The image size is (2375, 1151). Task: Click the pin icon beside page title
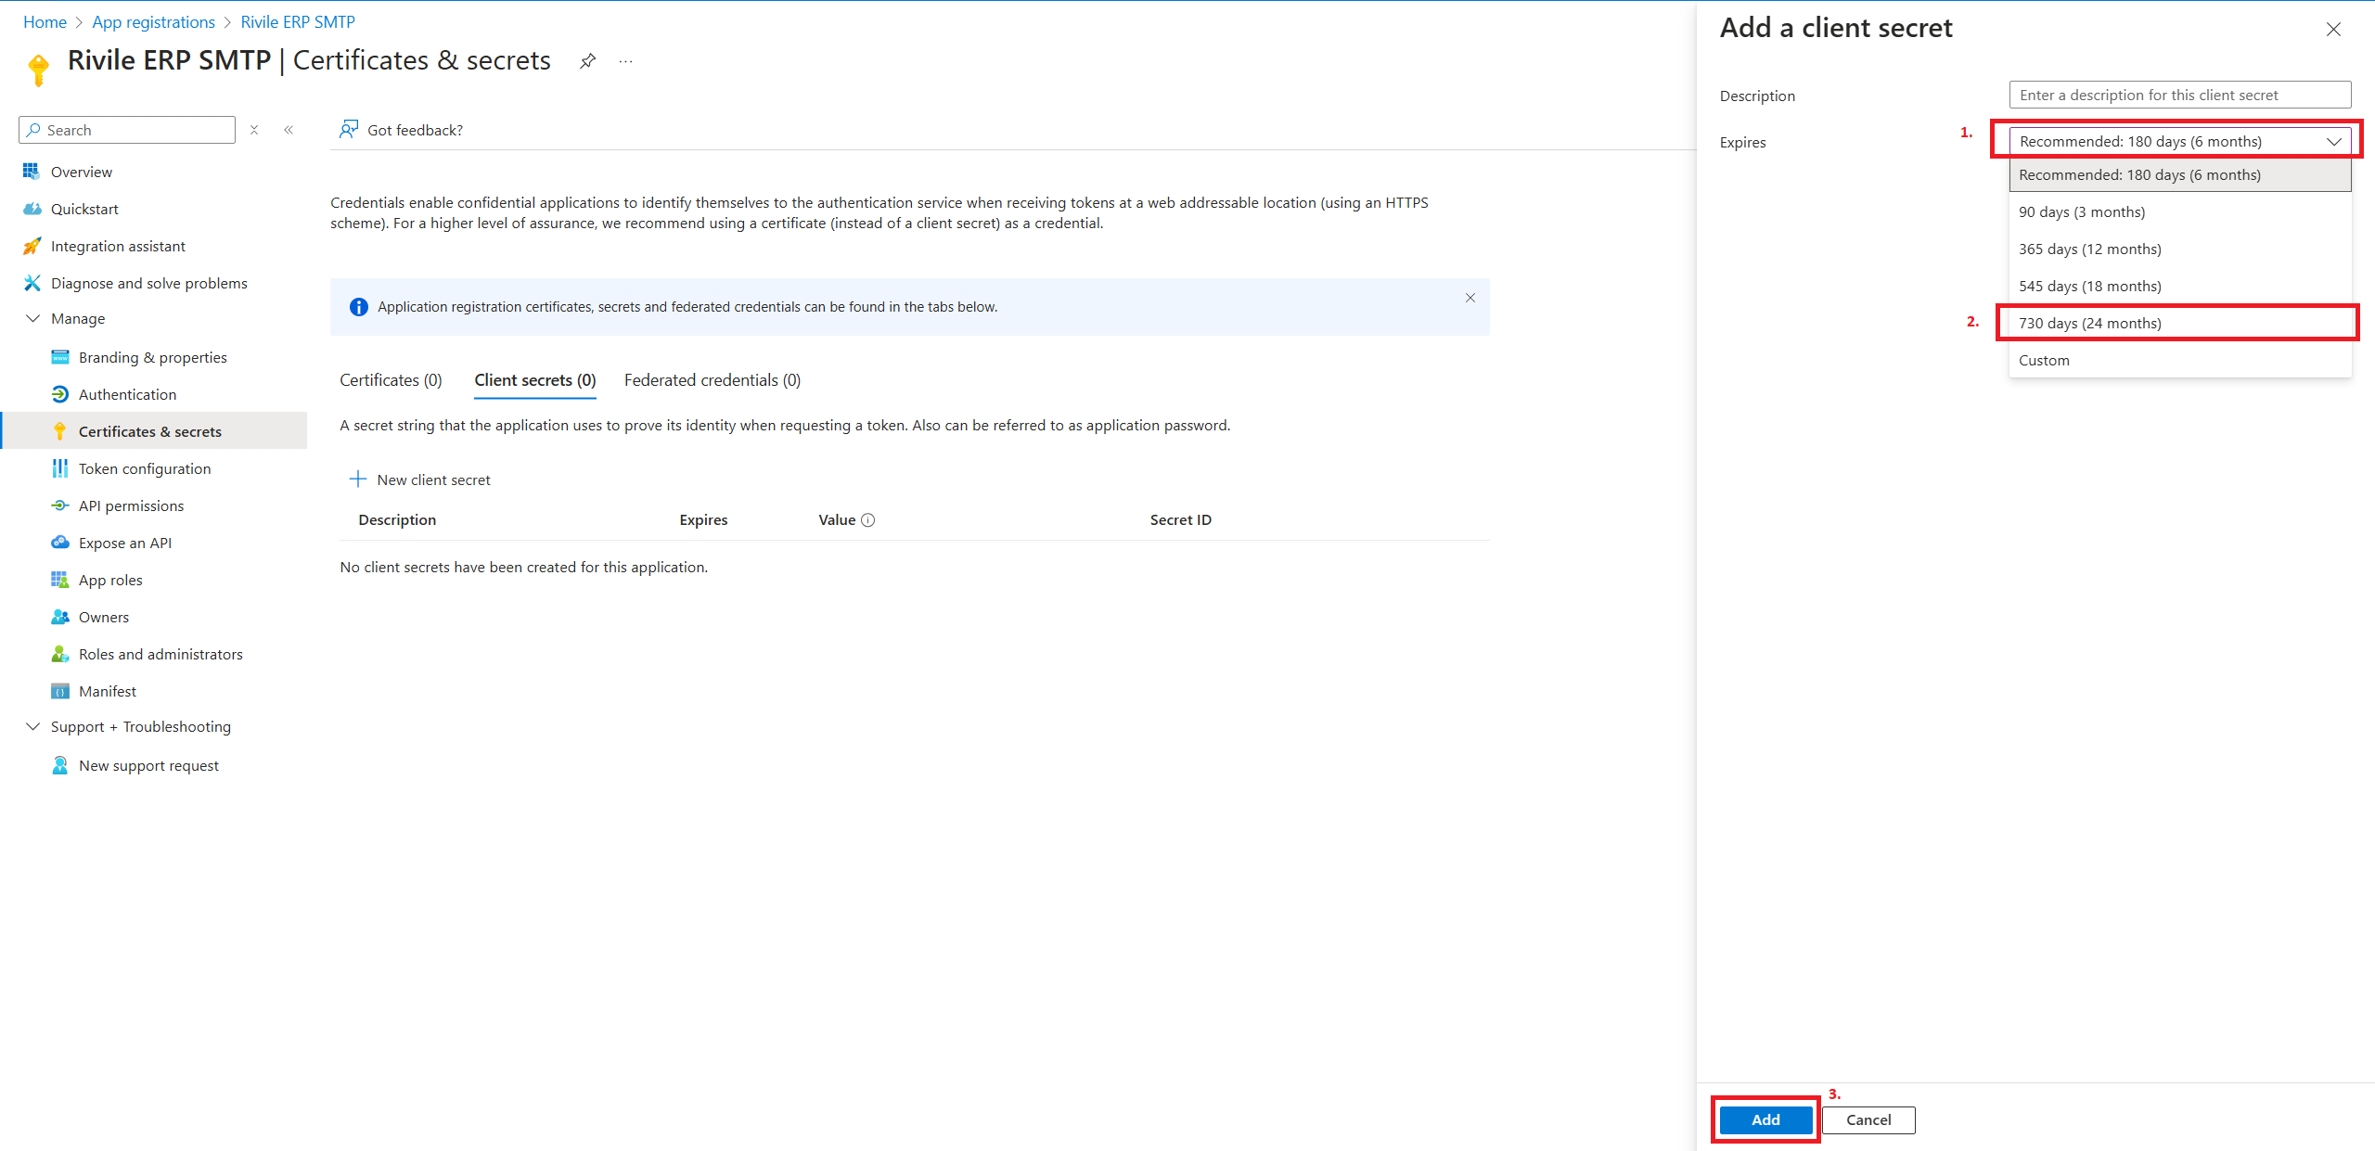(587, 61)
